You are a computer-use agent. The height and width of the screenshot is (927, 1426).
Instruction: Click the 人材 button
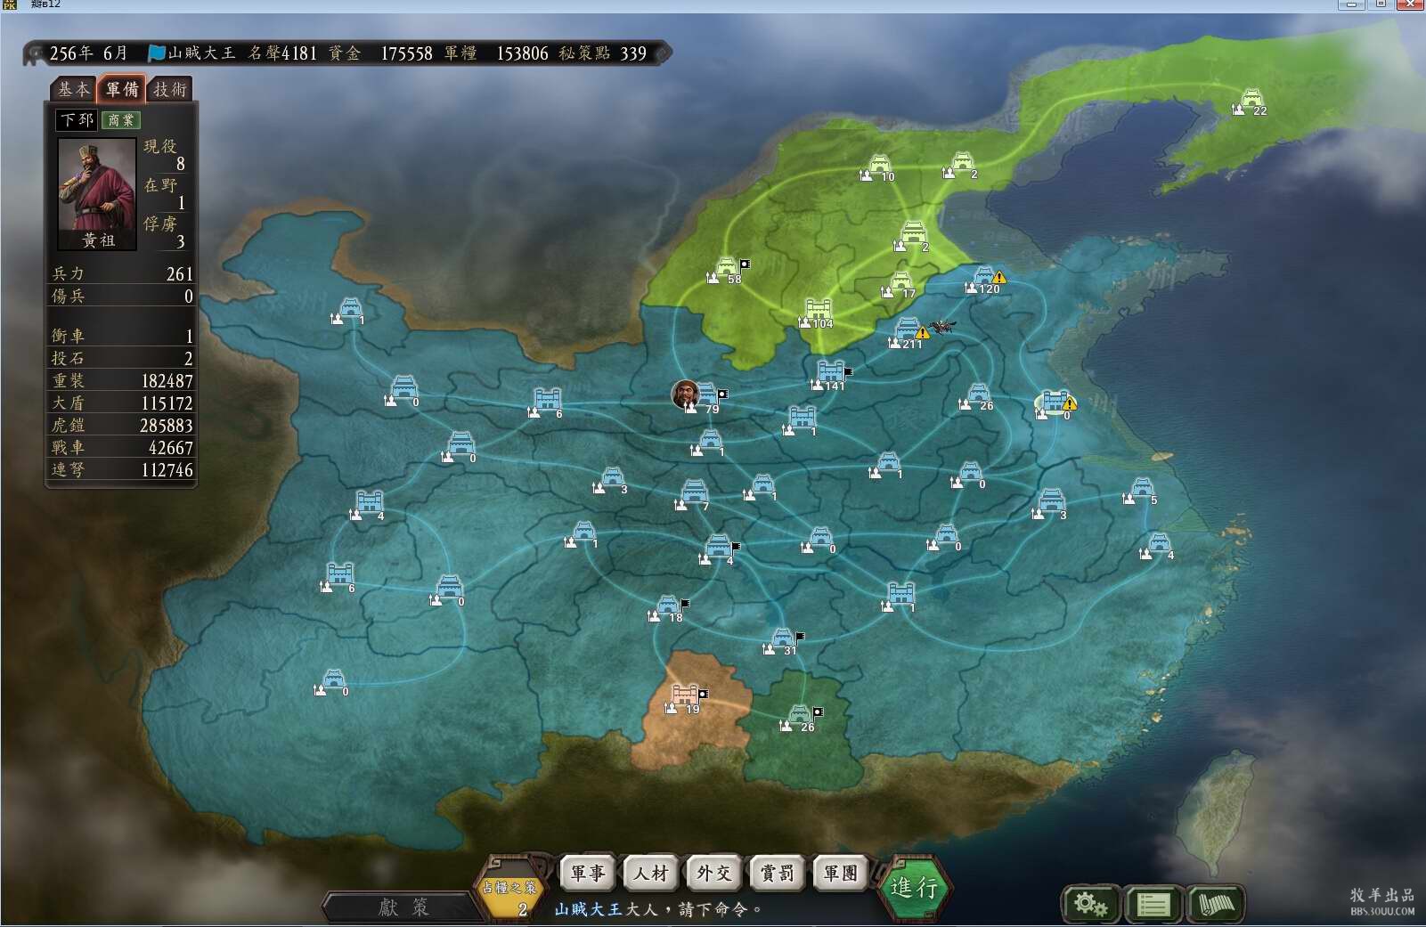(651, 874)
